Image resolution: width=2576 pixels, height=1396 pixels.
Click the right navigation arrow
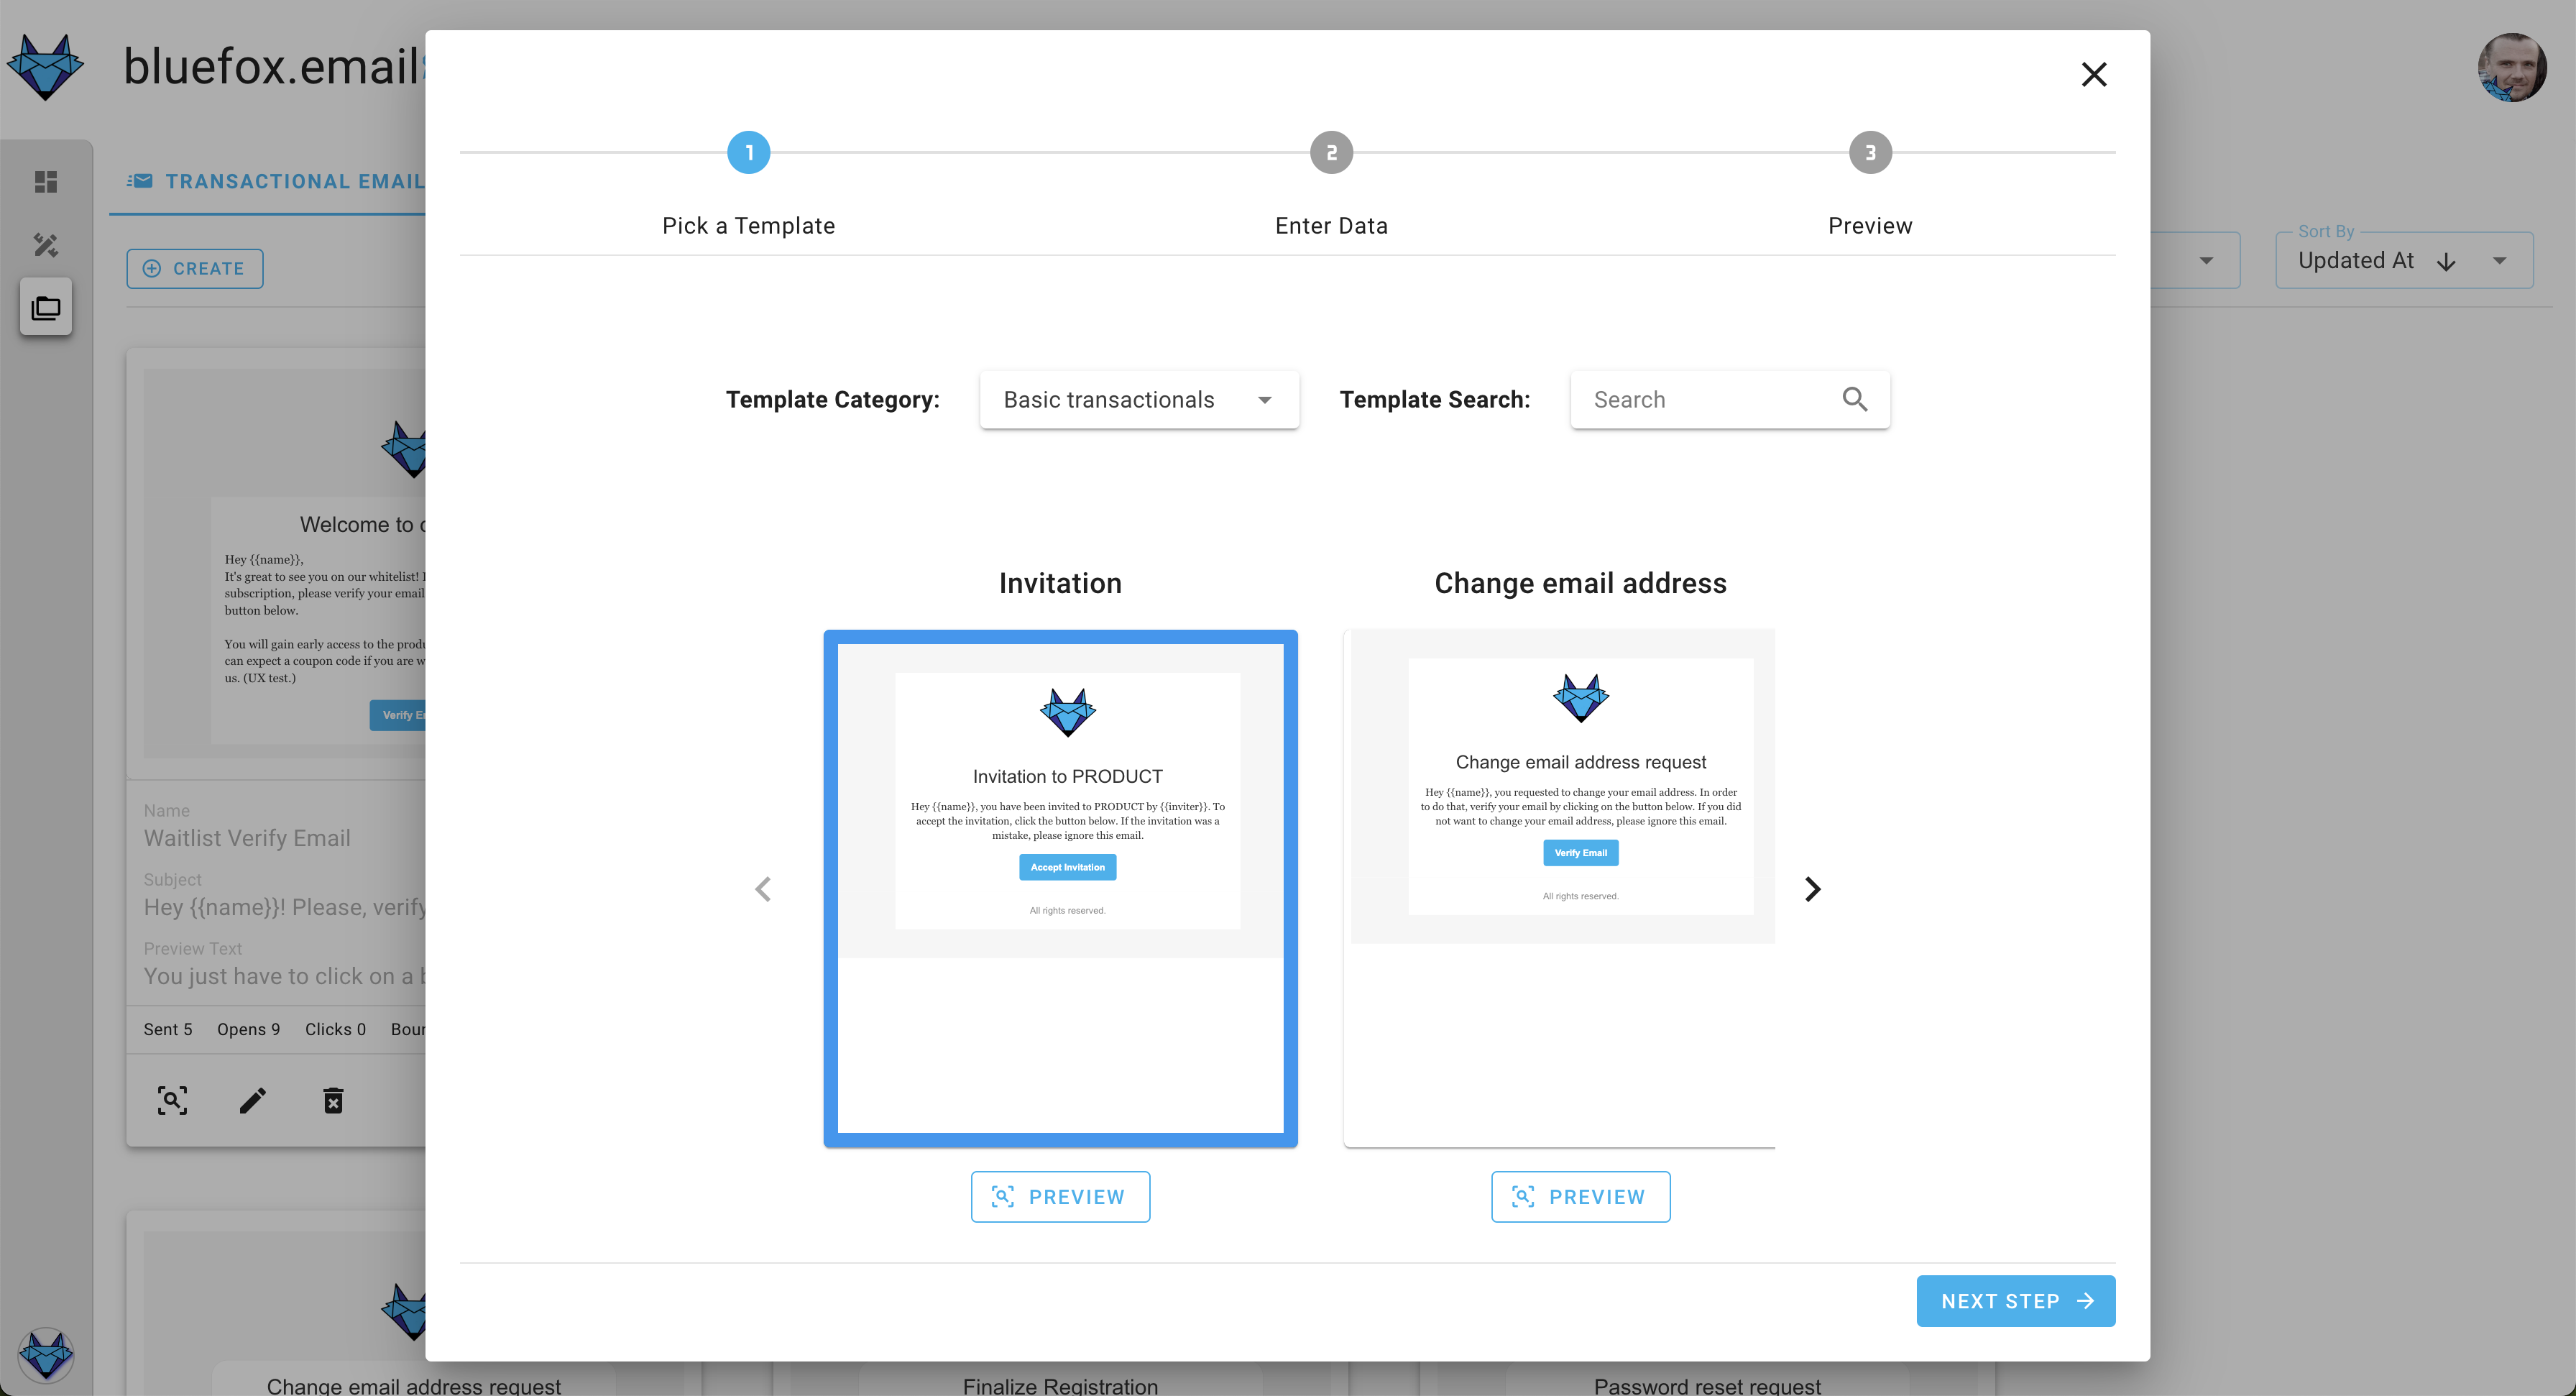pyautogui.click(x=1810, y=888)
